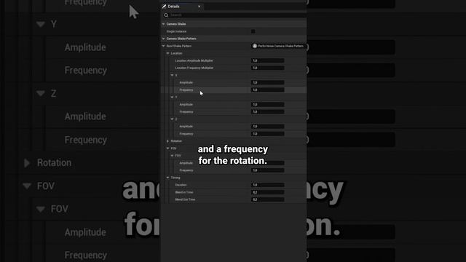Image resolution: width=466 pixels, height=262 pixels.
Task: Collapse the Location group
Action: tap(168, 53)
